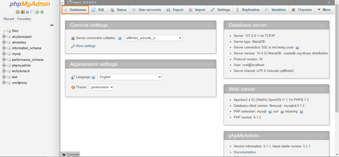This screenshot has height=157, width=339.
Task: Open the Import tab
Action: tap(197, 10)
